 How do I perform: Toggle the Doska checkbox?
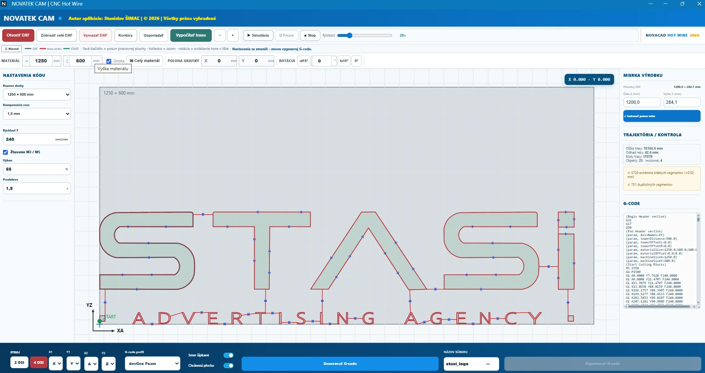109,61
